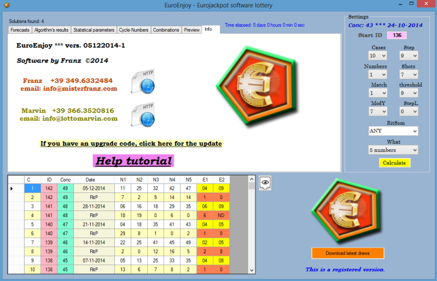
Task: Select date cell 07-11-2014
Action: click(x=94, y=261)
